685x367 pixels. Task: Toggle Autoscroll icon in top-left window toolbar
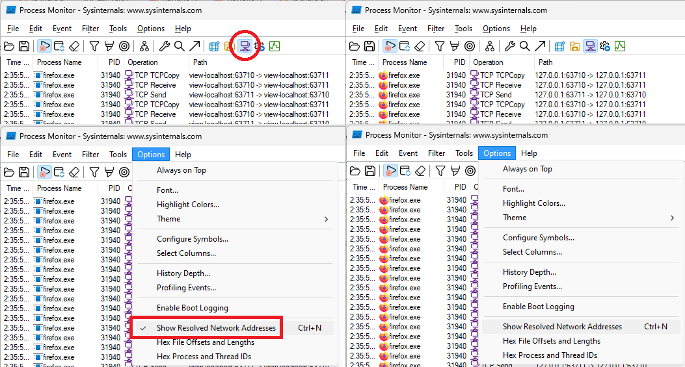pos(59,46)
